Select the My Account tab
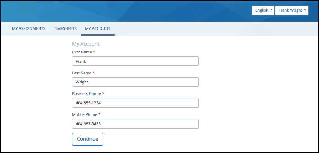Screen dimensions: 319x153 (x=98, y=28)
